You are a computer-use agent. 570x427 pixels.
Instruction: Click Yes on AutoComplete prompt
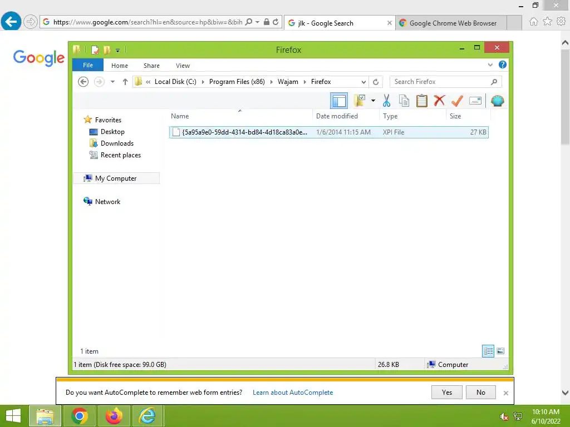click(447, 392)
